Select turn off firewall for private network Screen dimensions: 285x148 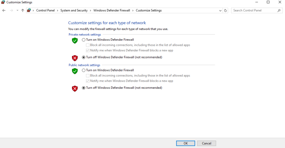84,57
